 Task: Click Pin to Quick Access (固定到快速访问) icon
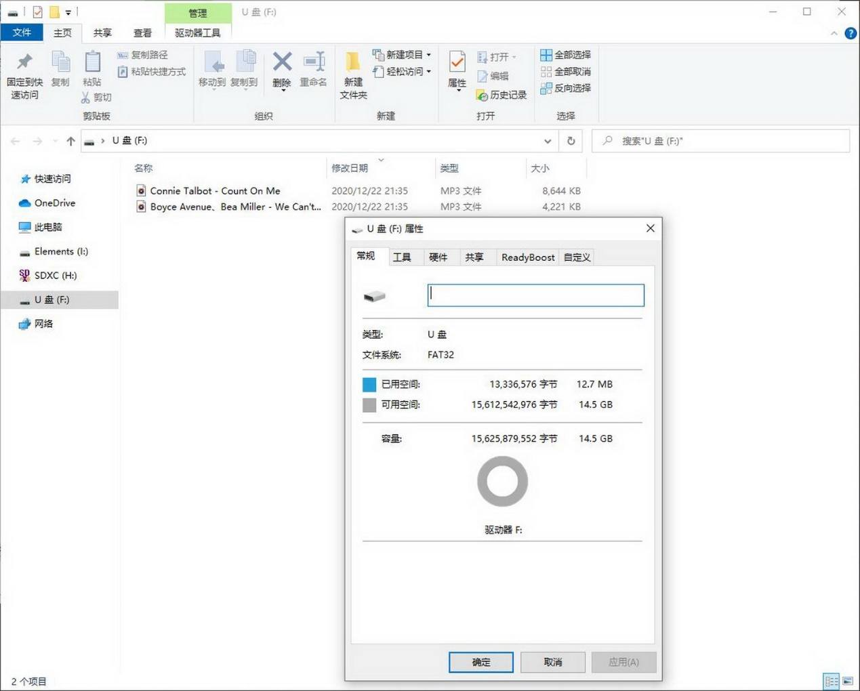[25, 63]
